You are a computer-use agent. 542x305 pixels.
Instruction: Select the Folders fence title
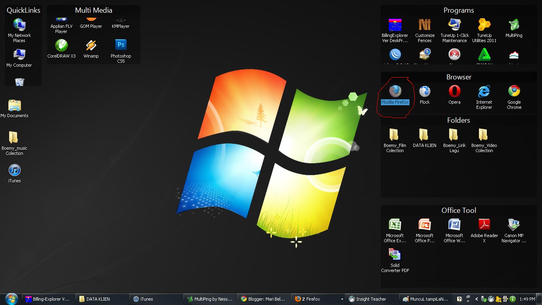pyautogui.click(x=459, y=120)
